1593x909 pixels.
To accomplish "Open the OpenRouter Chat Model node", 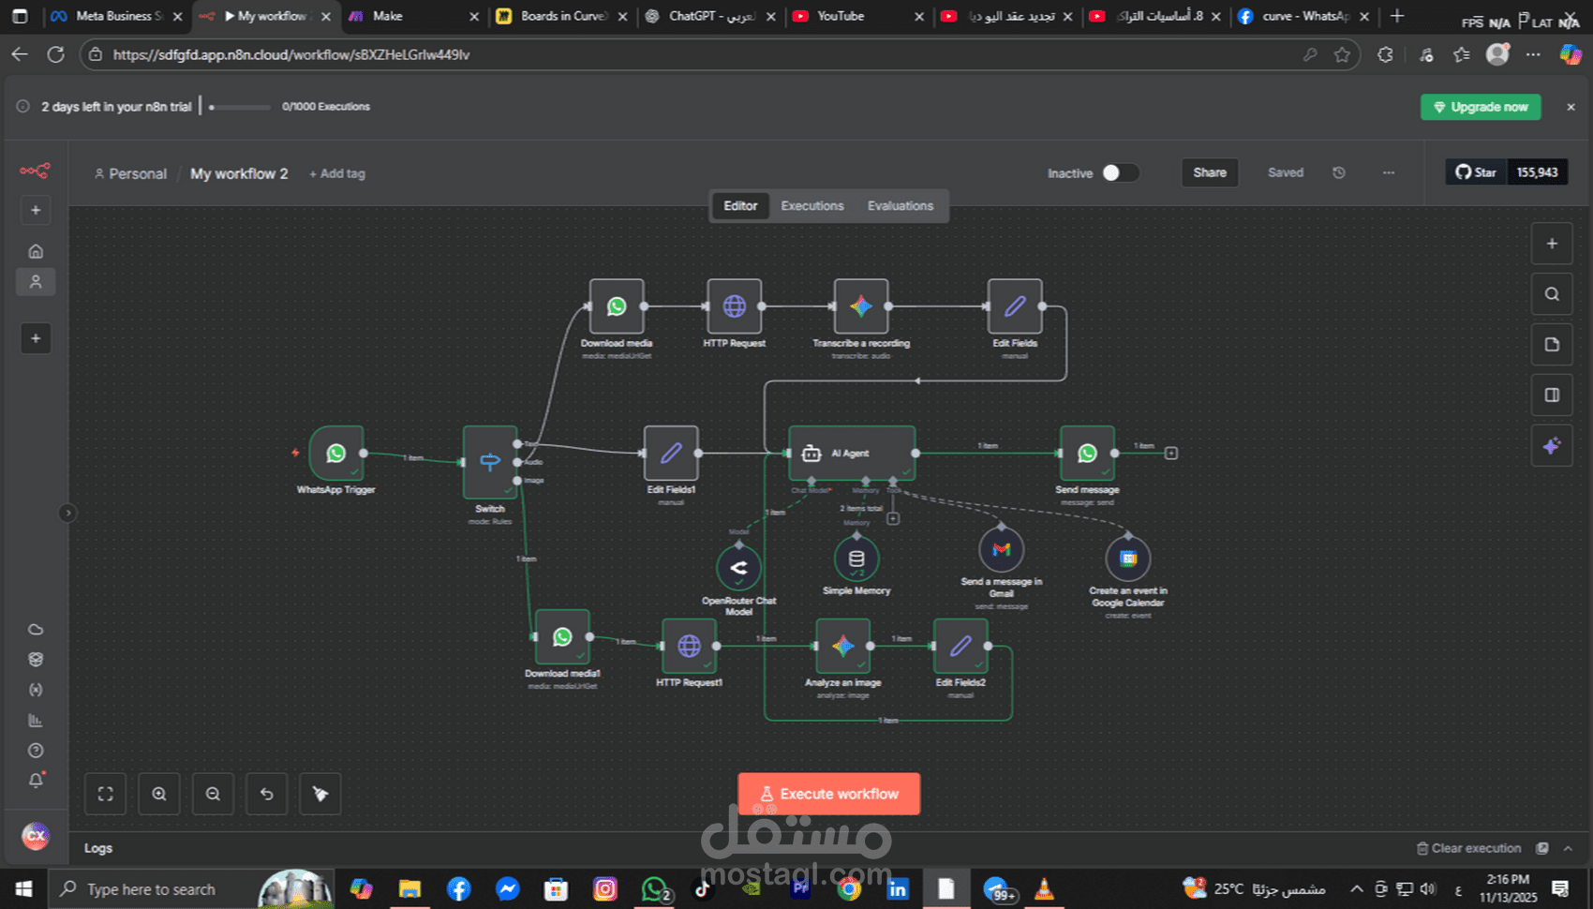I will [738, 567].
